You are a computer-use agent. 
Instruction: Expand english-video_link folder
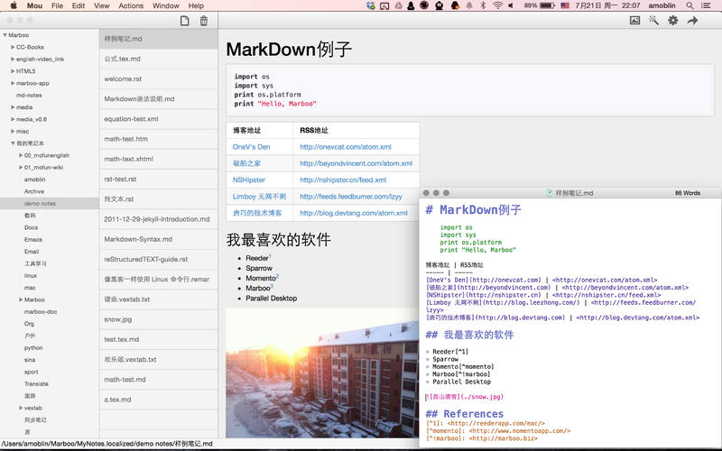click(13, 59)
